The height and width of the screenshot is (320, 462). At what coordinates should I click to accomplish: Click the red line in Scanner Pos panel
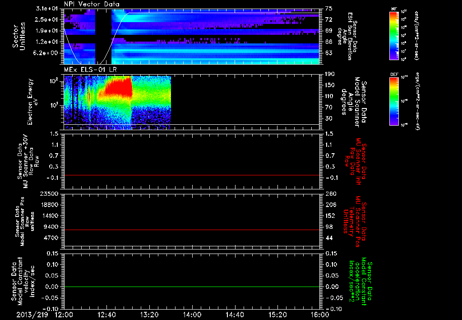pos(192,230)
